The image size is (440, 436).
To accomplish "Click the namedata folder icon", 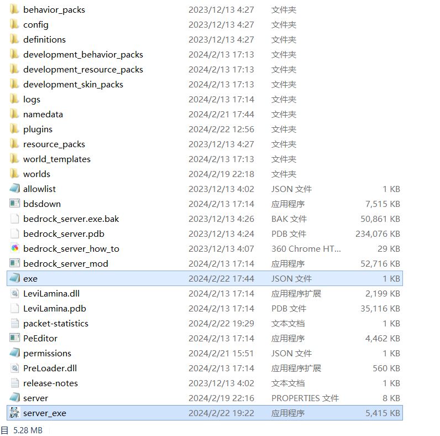I will click(x=14, y=114).
